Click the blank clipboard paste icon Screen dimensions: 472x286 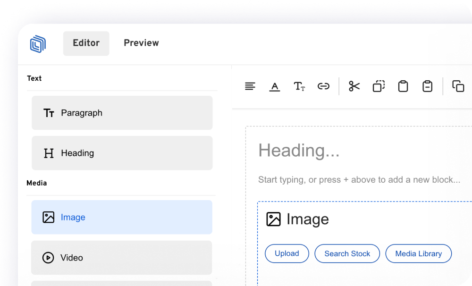click(x=403, y=86)
